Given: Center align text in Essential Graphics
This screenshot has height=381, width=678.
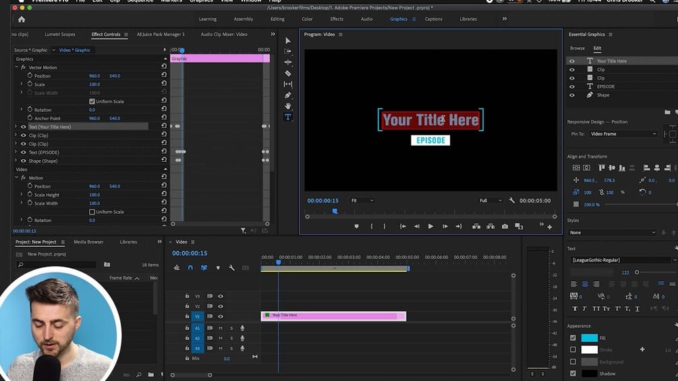Looking at the screenshot, I should point(585,284).
